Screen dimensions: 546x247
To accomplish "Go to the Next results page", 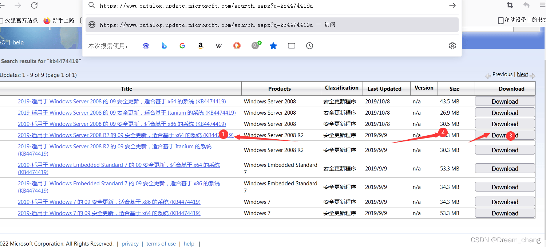I will [x=522, y=74].
